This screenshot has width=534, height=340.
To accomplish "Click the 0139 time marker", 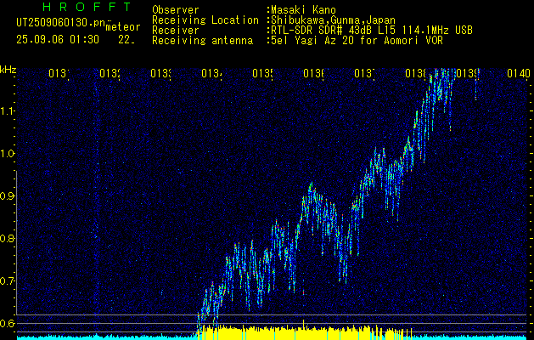I will (466, 73).
